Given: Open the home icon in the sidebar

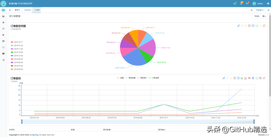Looking at the screenshot, I should click(3, 23).
